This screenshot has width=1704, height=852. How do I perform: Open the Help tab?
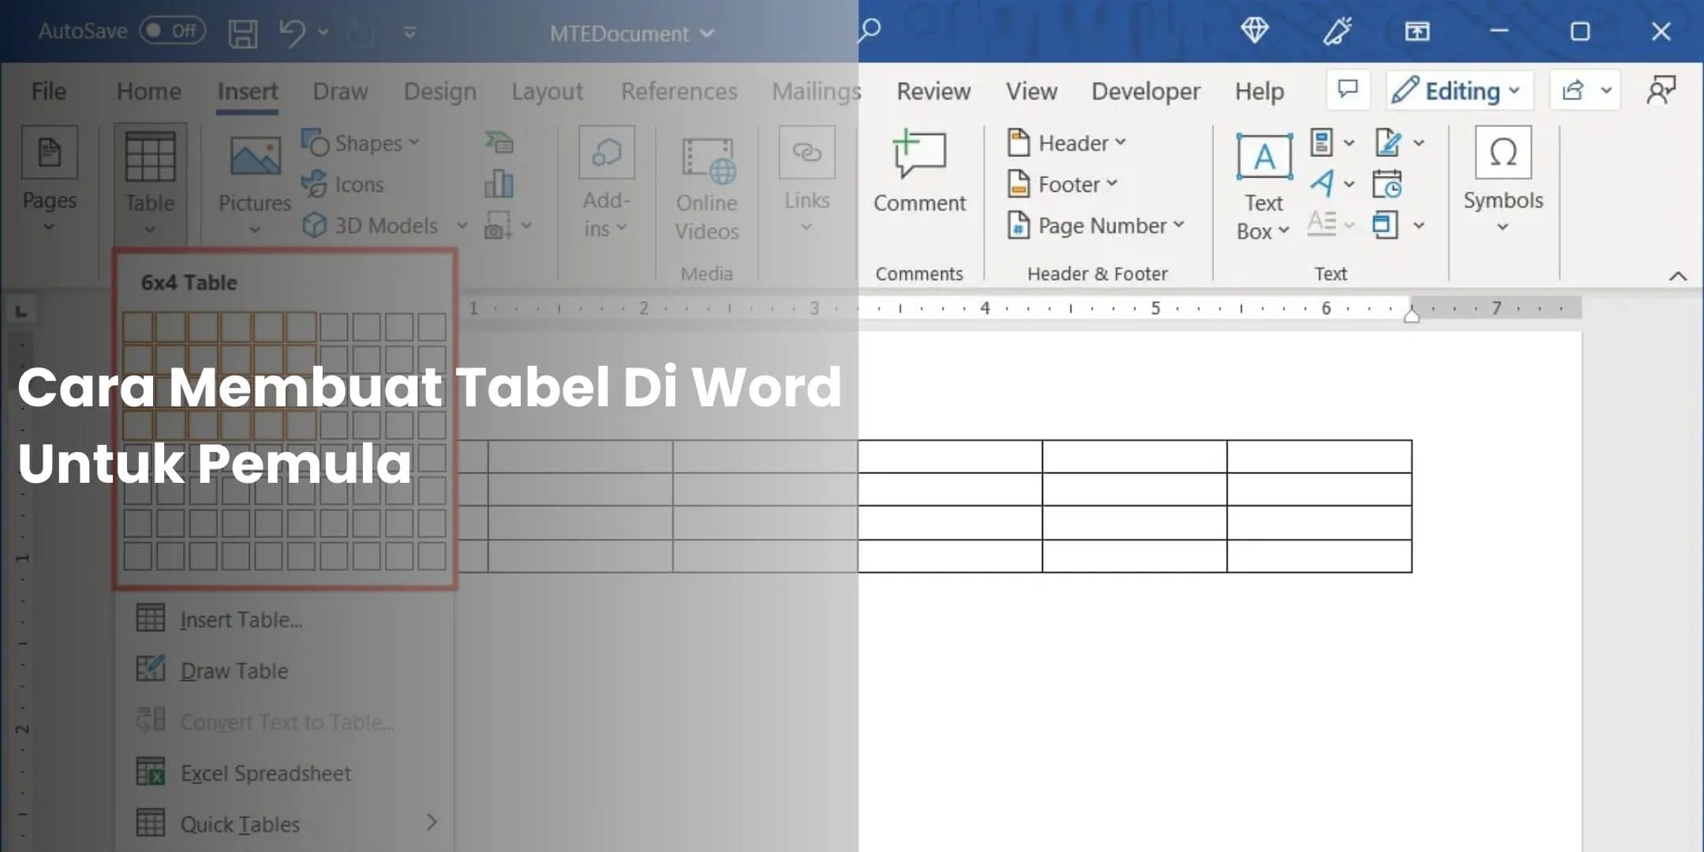coord(1259,92)
